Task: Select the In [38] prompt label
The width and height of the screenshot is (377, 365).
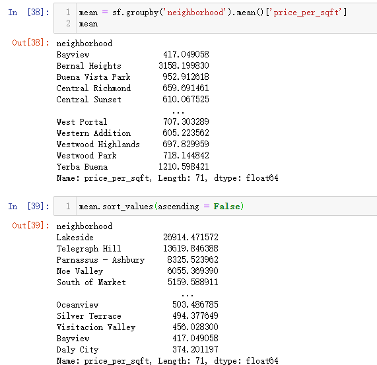Action: click(x=28, y=12)
